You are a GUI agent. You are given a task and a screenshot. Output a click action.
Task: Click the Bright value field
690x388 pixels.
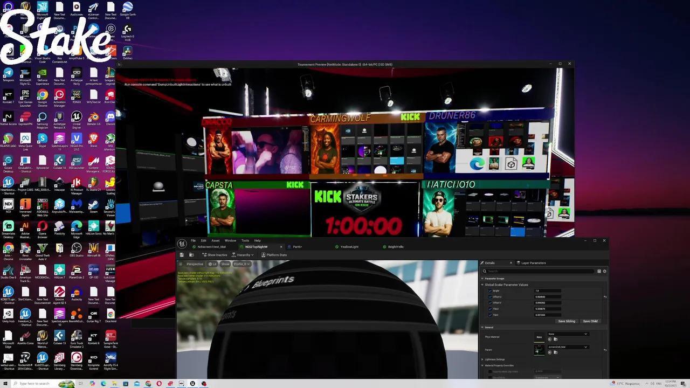(548, 291)
